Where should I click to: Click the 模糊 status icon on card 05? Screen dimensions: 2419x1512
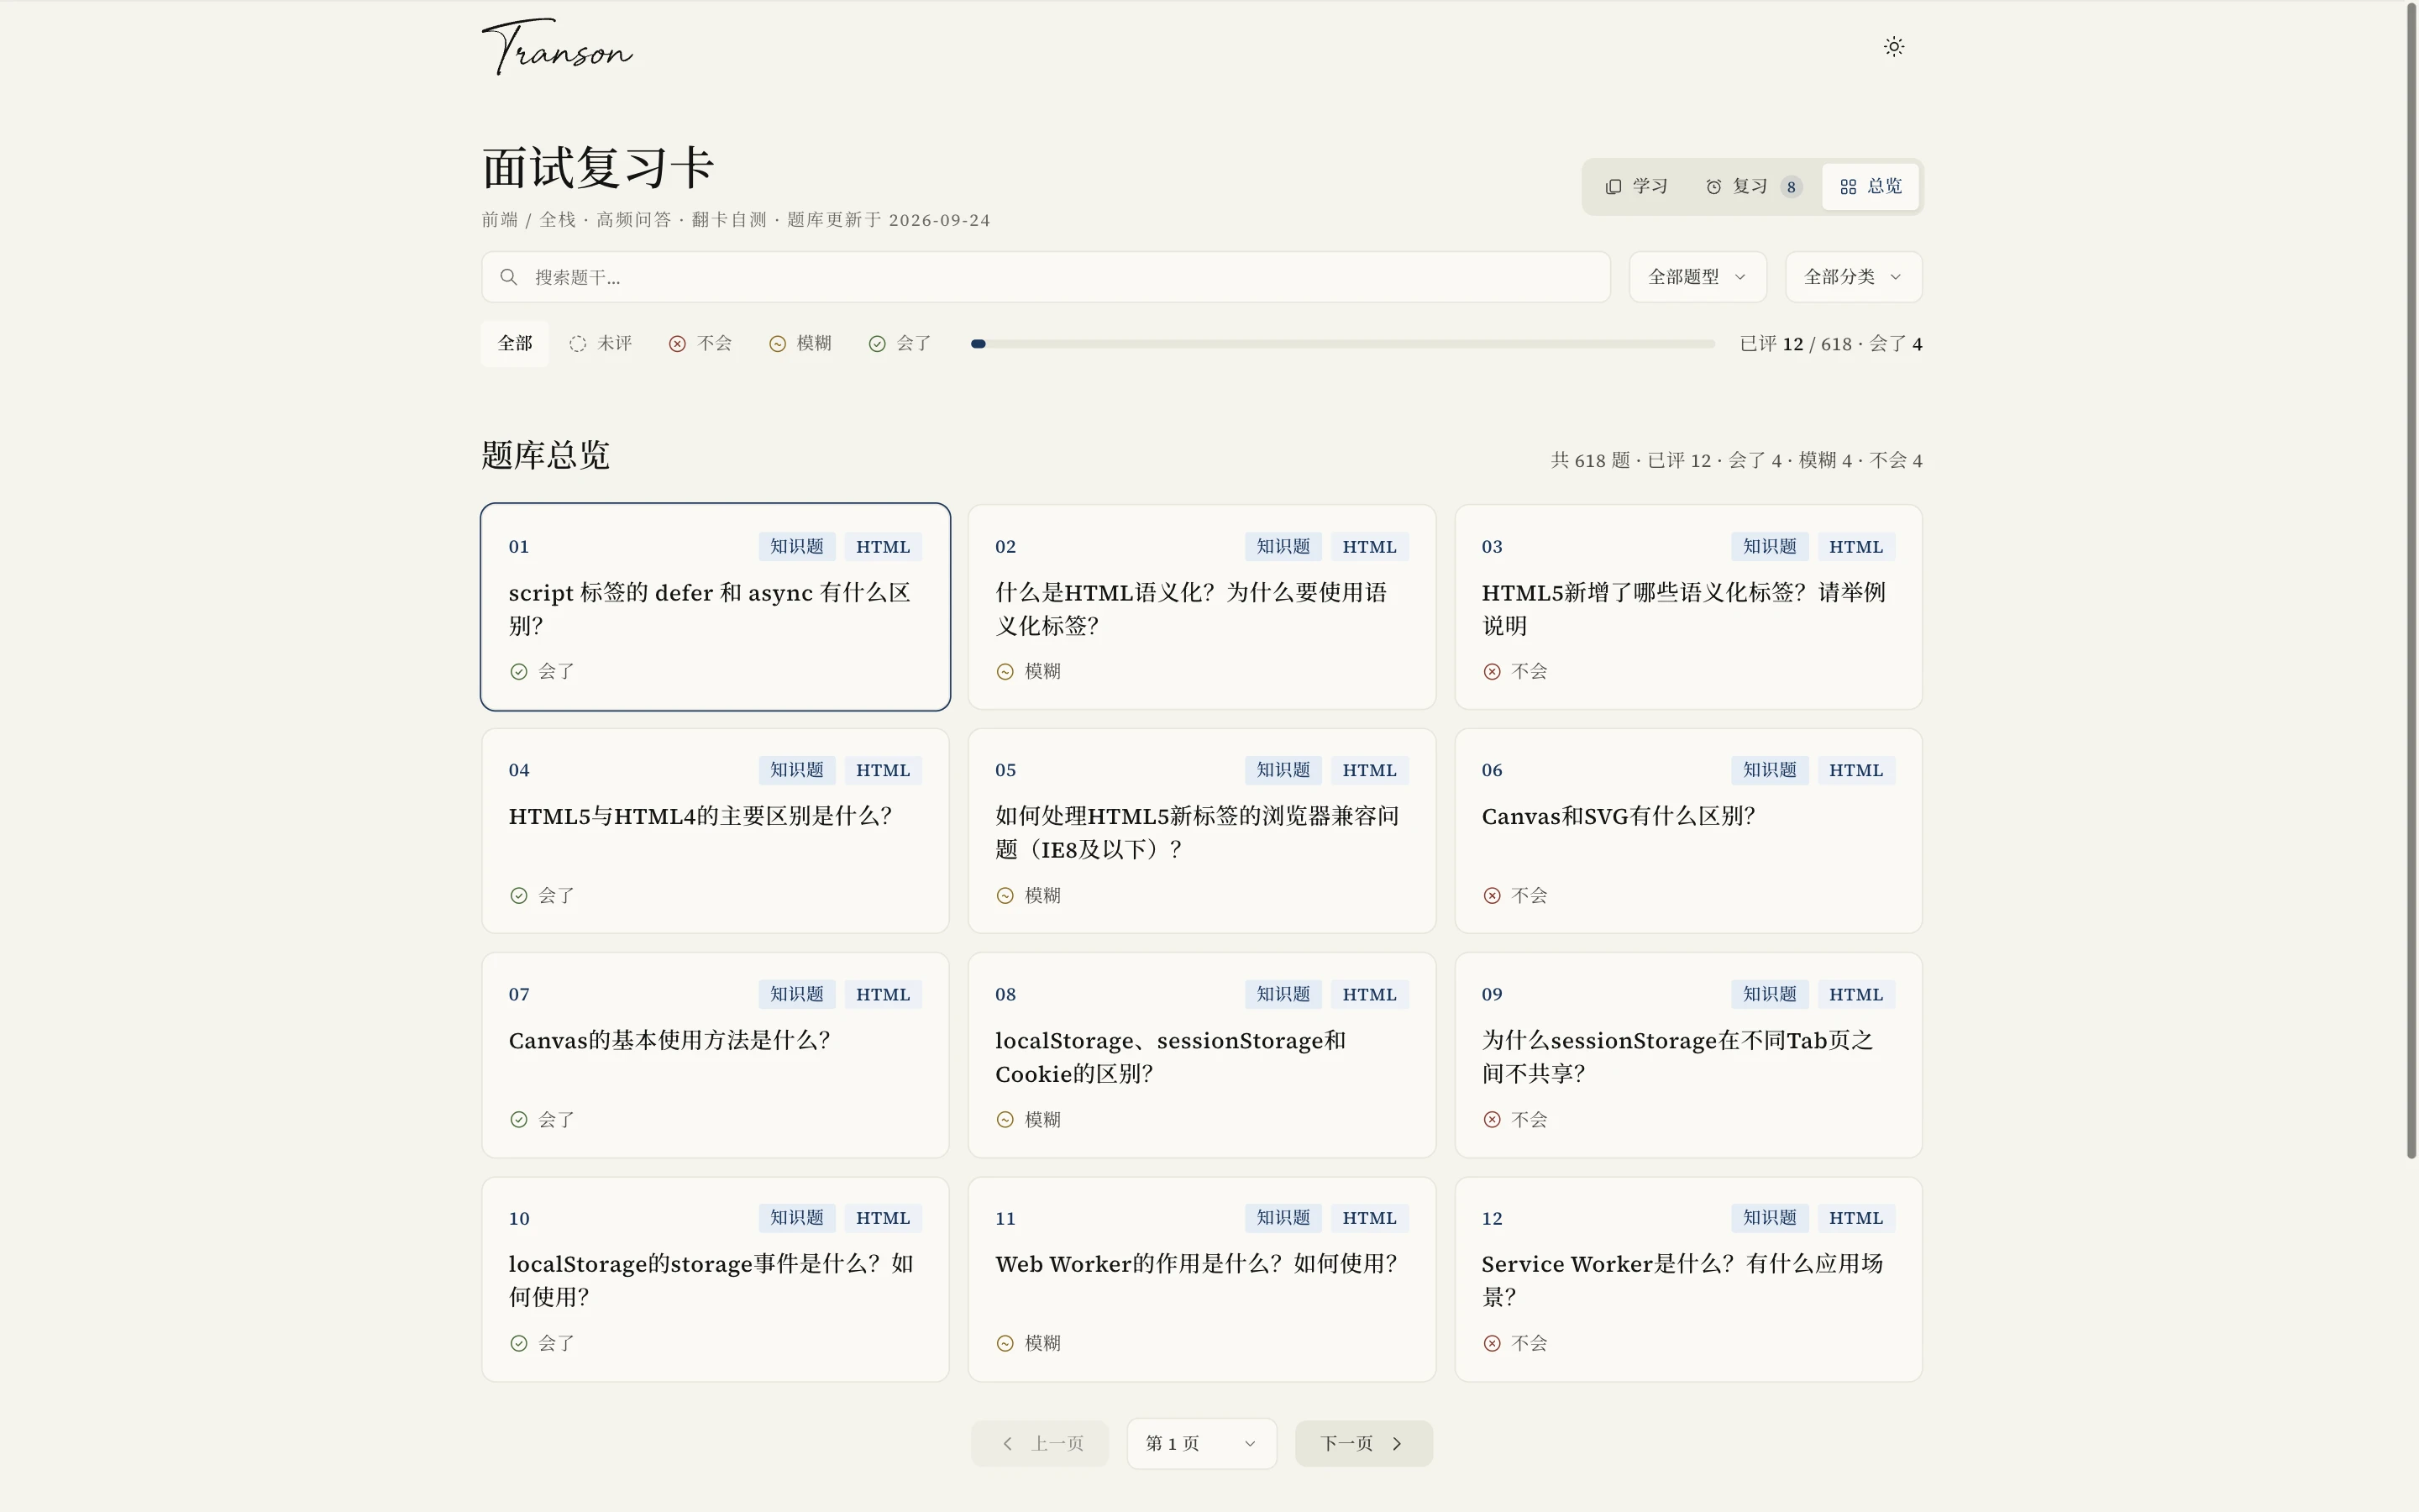coord(1005,896)
